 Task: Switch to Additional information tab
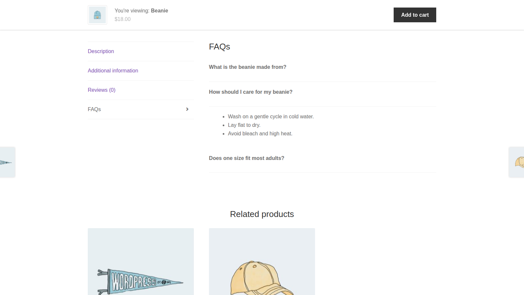coord(113,70)
